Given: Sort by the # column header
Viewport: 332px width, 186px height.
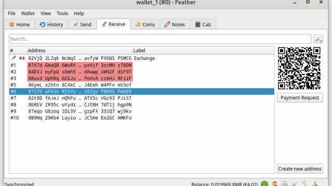Looking at the screenshot, I should (18, 51).
